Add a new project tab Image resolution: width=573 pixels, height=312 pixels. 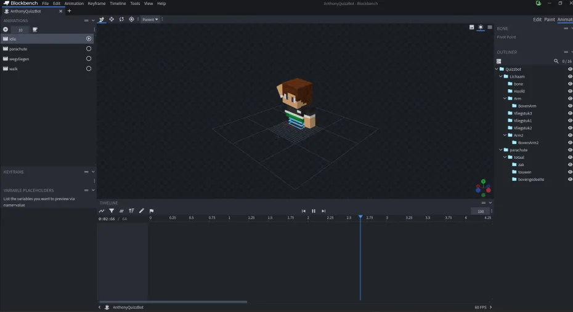[69, 11]
